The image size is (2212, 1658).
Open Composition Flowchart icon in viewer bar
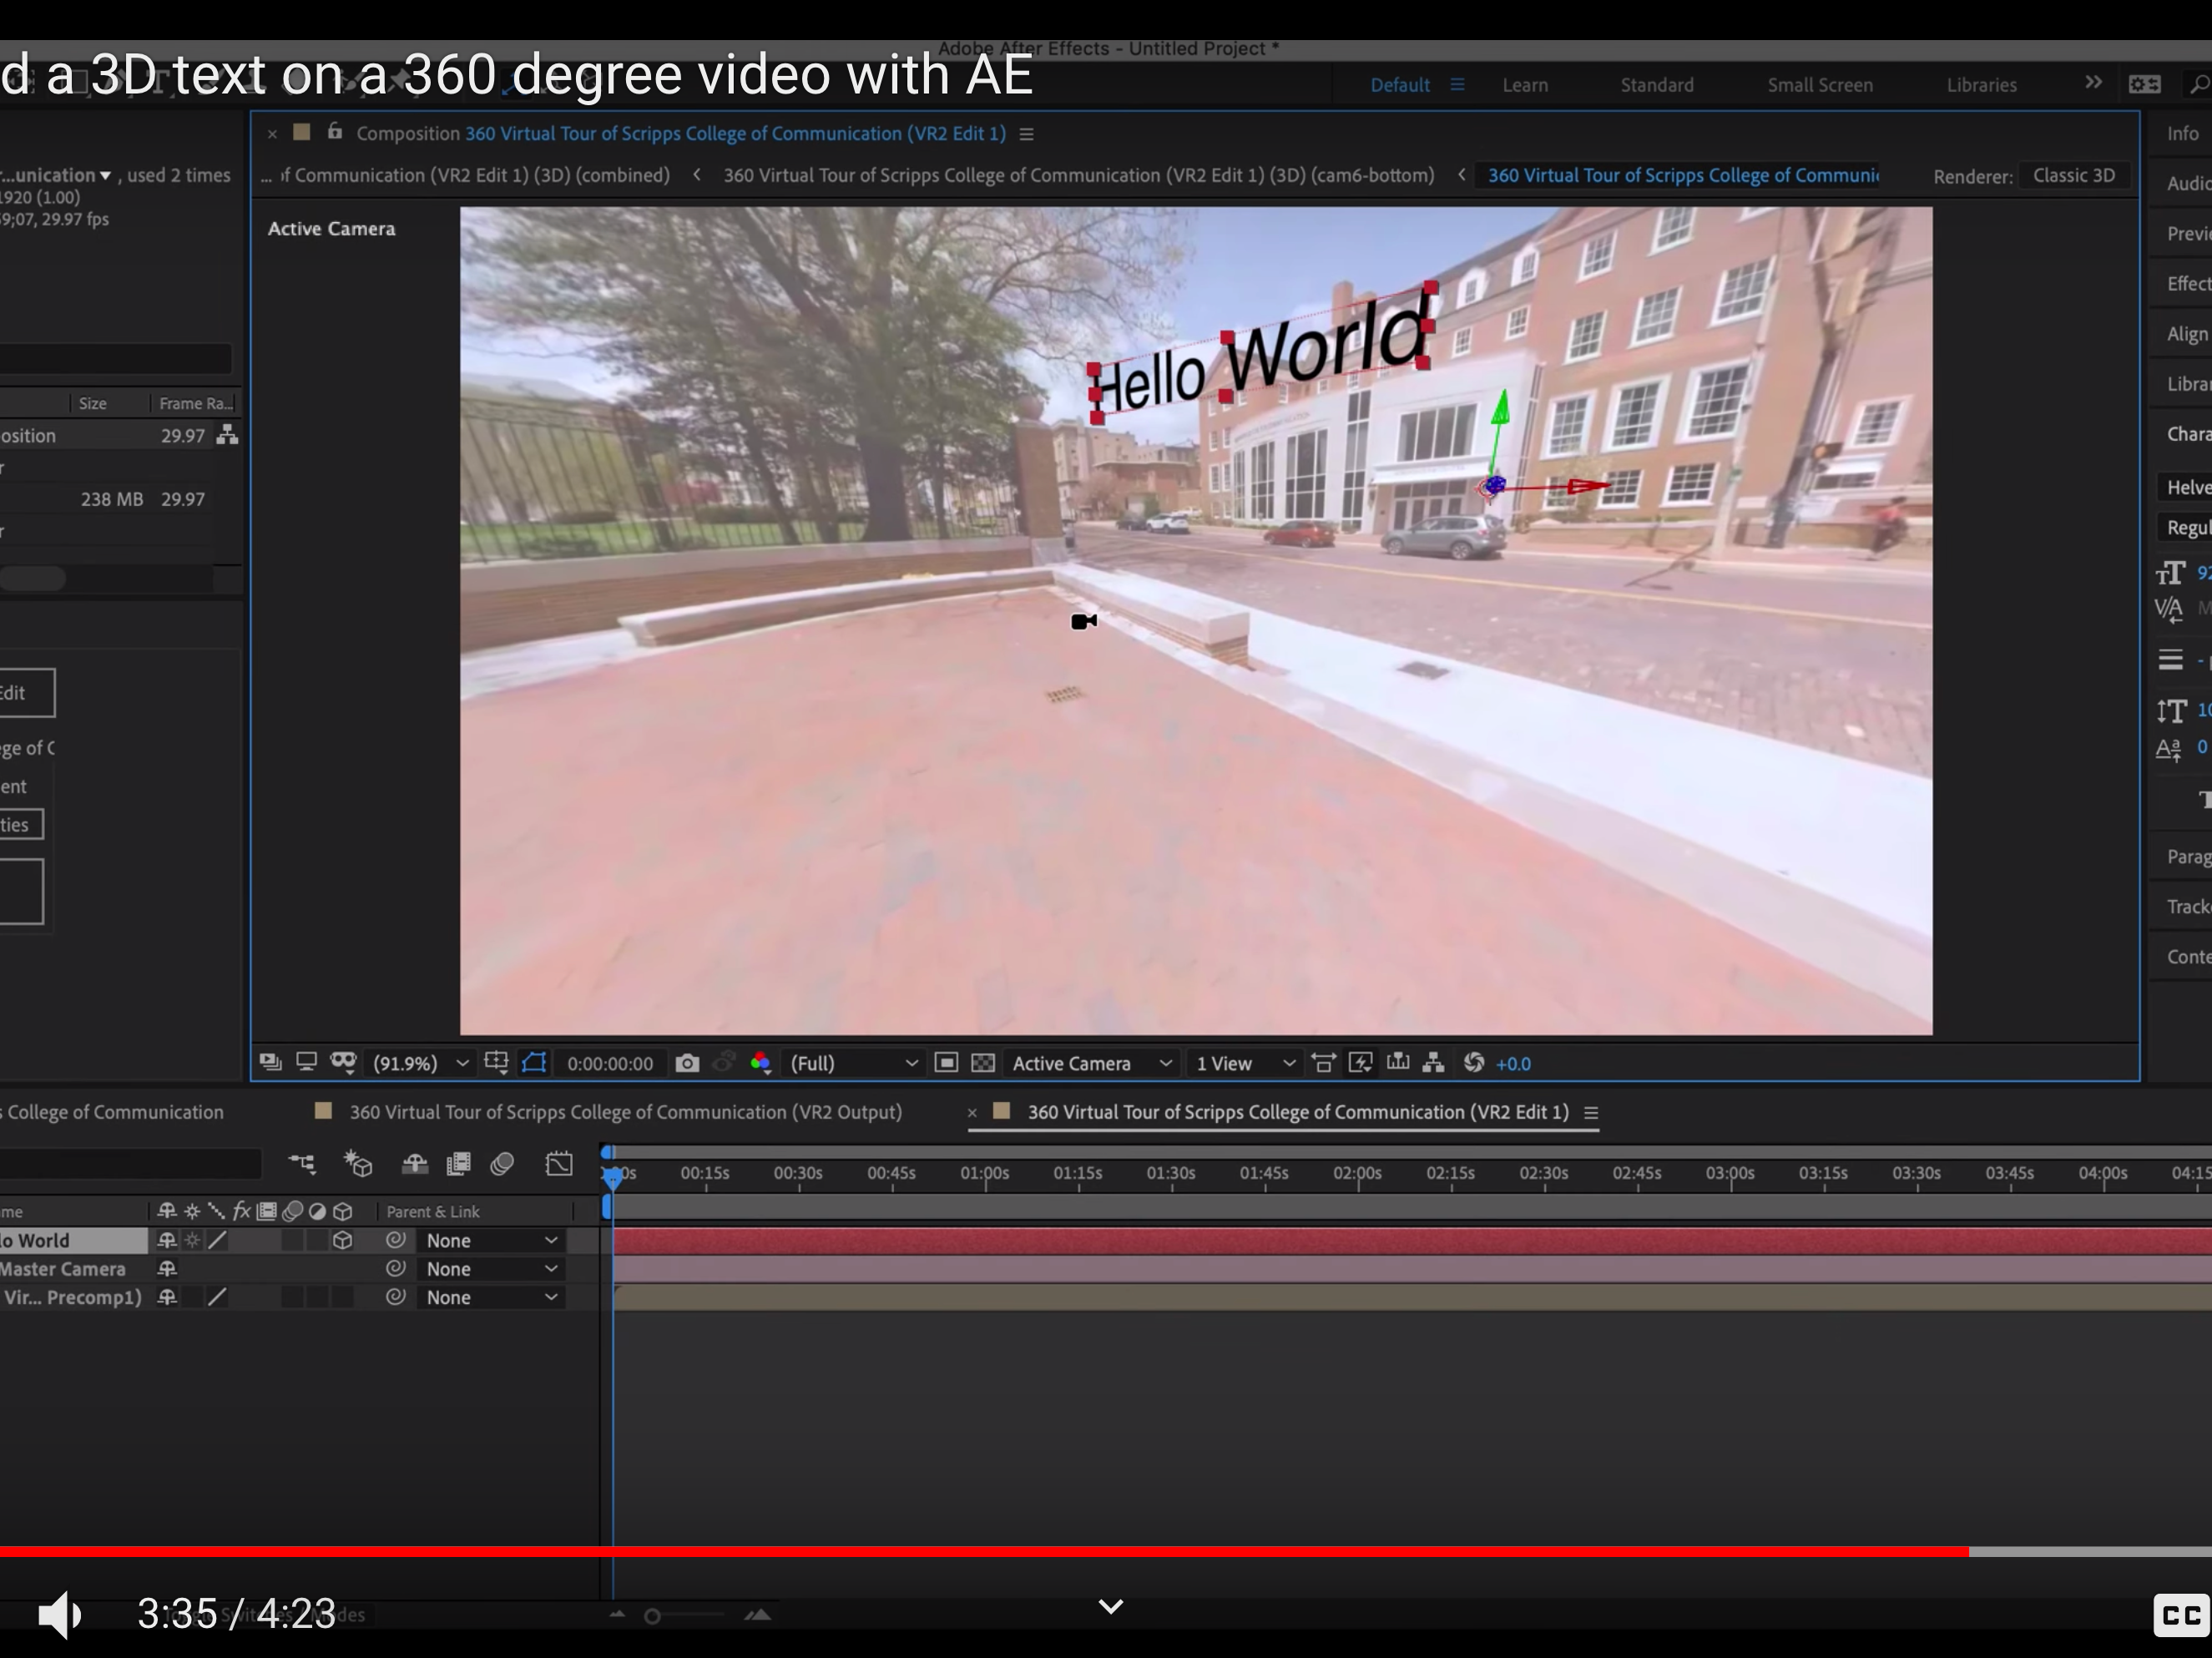pos(1434,1062)
